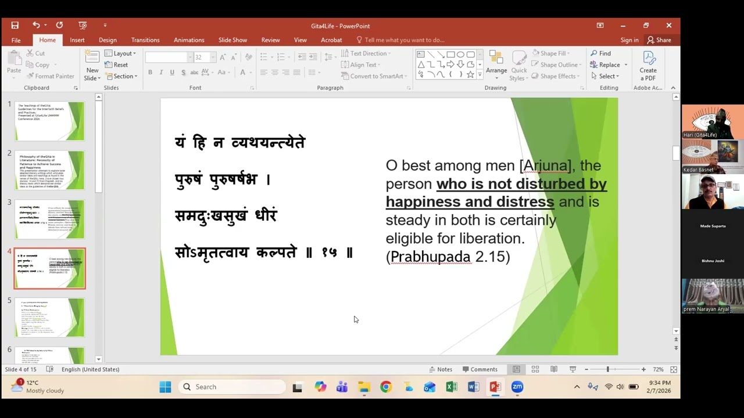
Task: Toggle Center alignment button
Action: [x=274, y=73]
